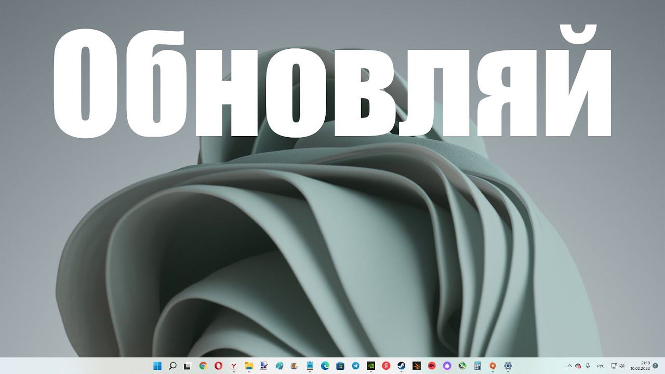
Task: Open the Notepad taskbar icon
Action: click(x=310, y=366)
